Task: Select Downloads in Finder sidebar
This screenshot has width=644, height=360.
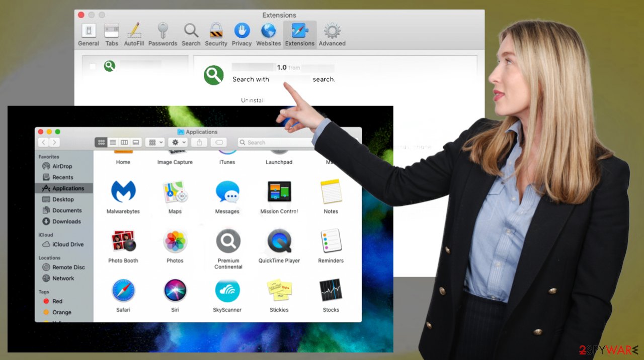Action: point(66,221)
